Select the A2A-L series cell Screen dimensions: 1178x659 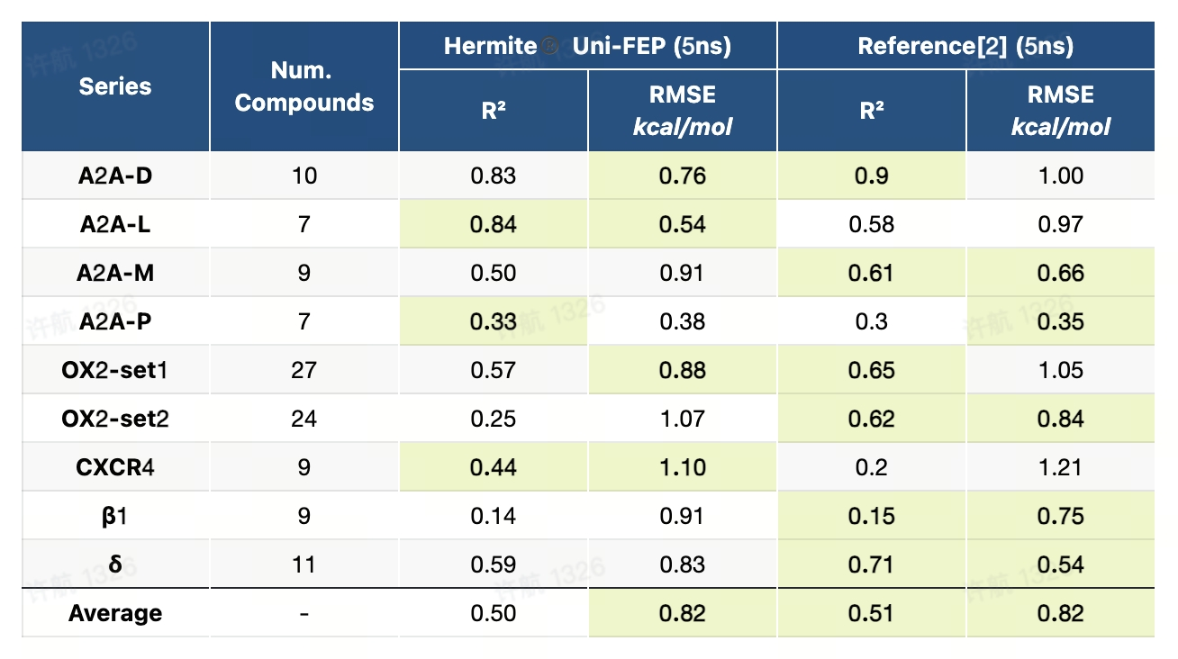(x=115, y=224)
